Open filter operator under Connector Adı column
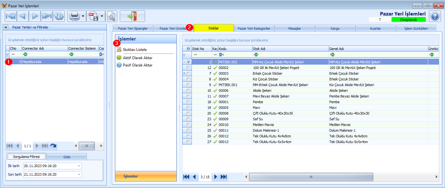 [25, 54]
